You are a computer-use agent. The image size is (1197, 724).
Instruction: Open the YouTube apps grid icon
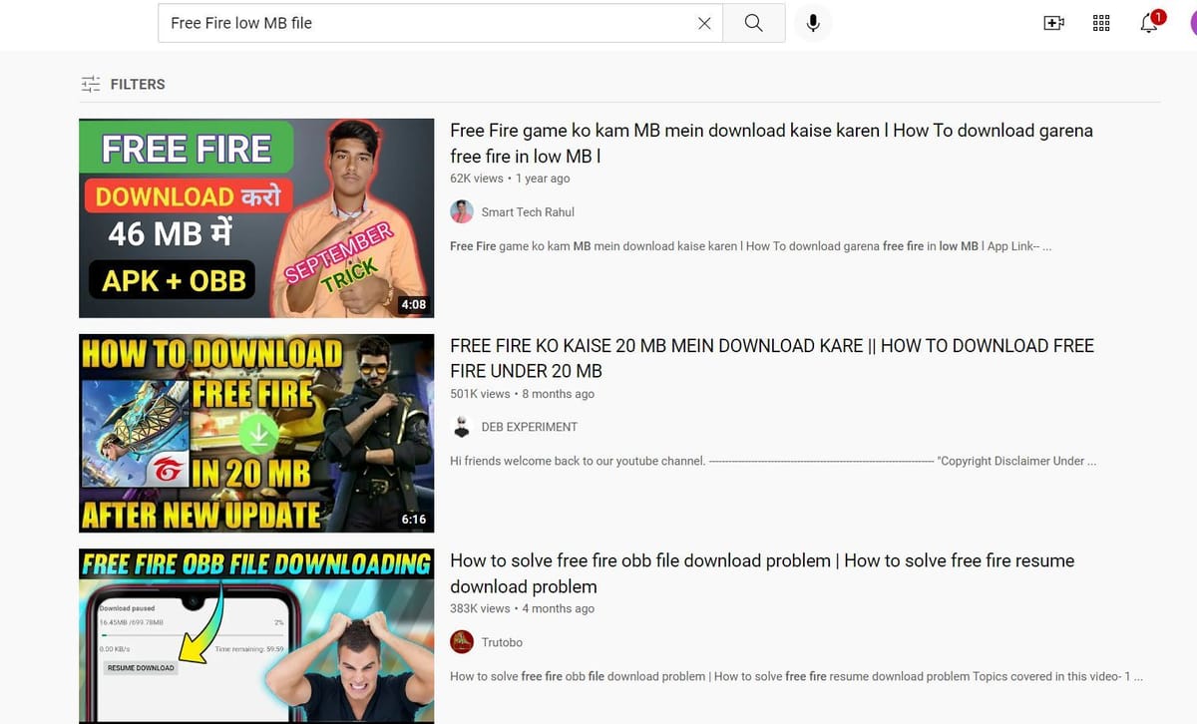[x=1101, y=22]
